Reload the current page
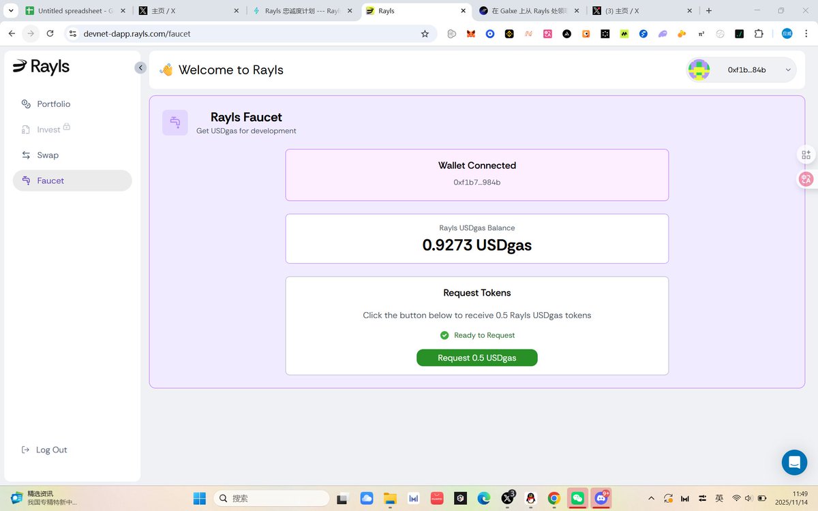Image resolution: width=818 pixels, height=511 pixels. [x=50, y=33]
